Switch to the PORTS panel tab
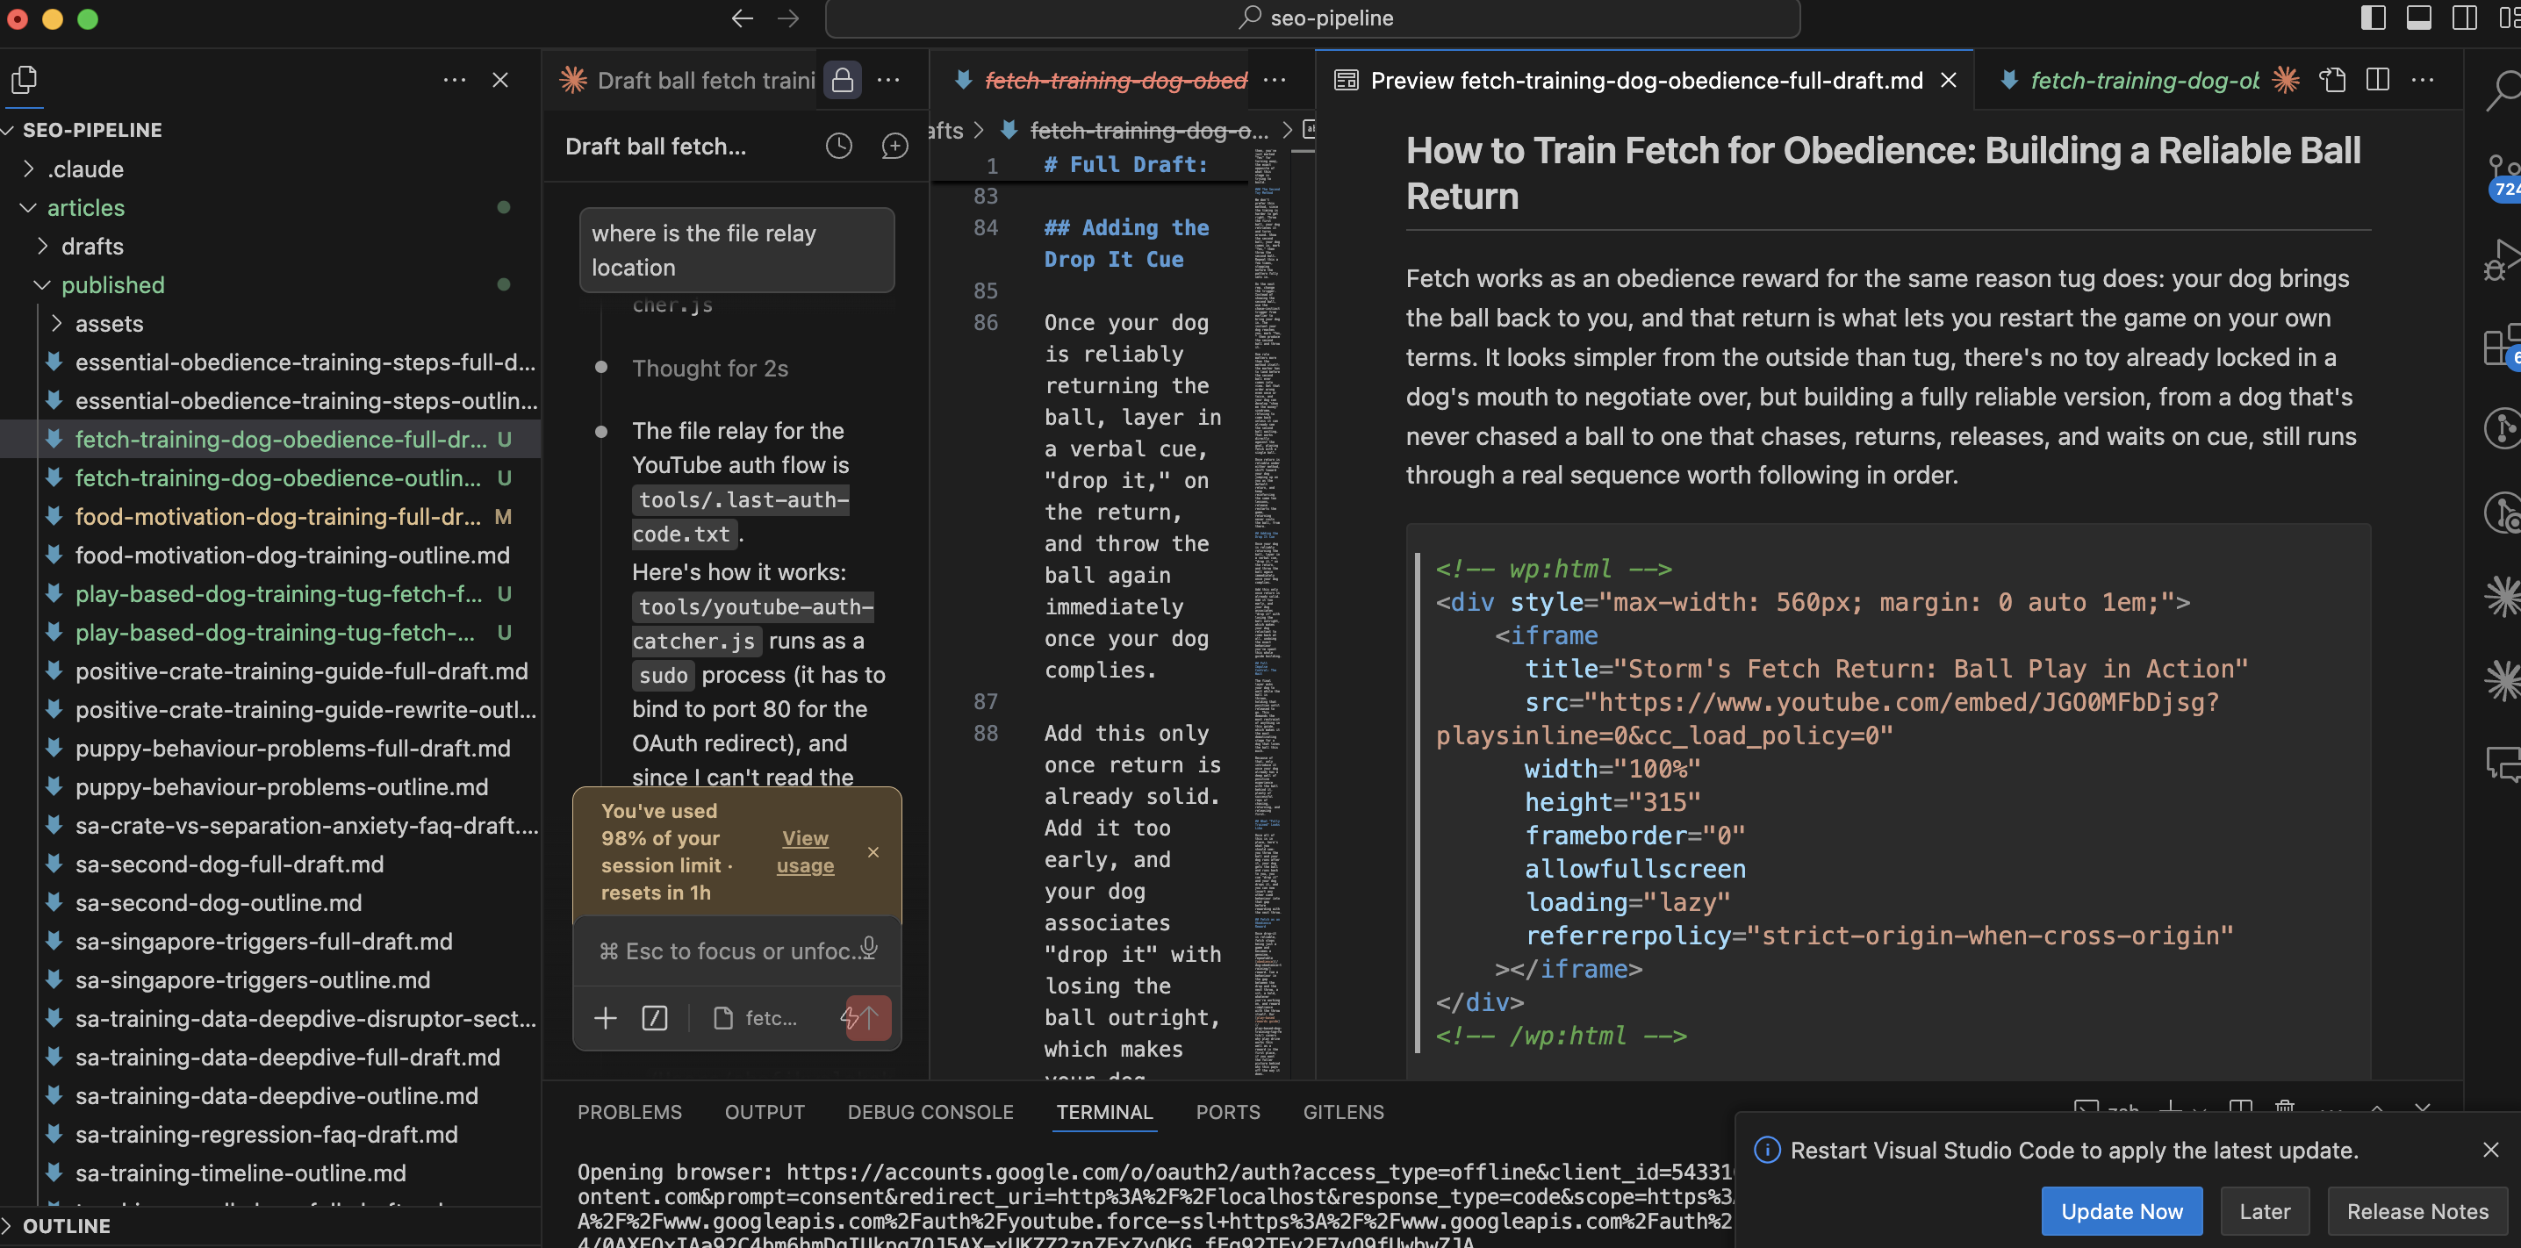The width and height of the screenshot is (2521, 1248). click(x=1227, y=1112)
